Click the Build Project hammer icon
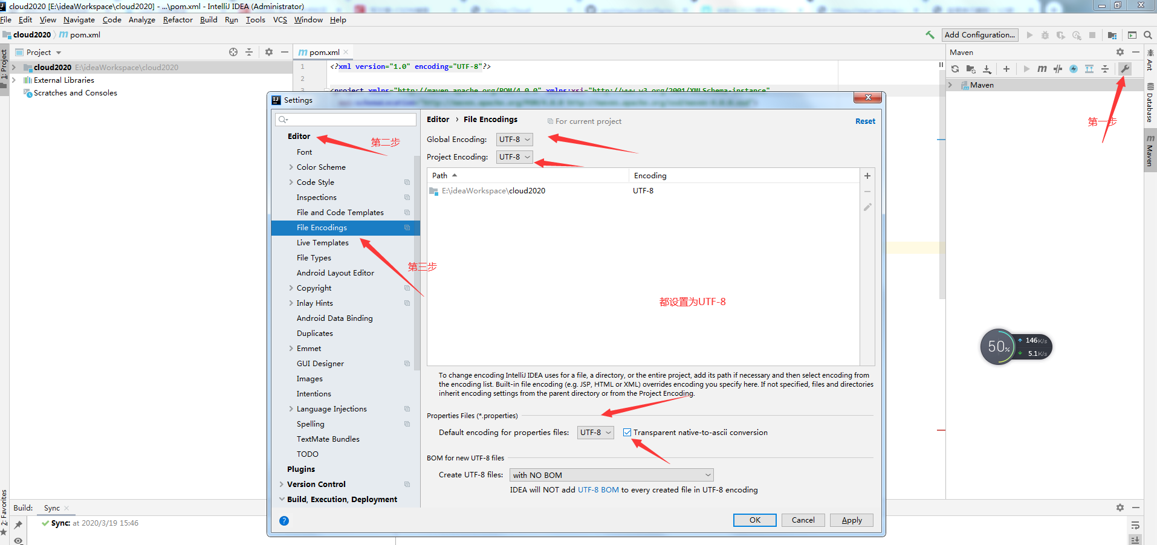This screenshot has width=1157, height=545. pyautogui.click(x=930, y=35)
